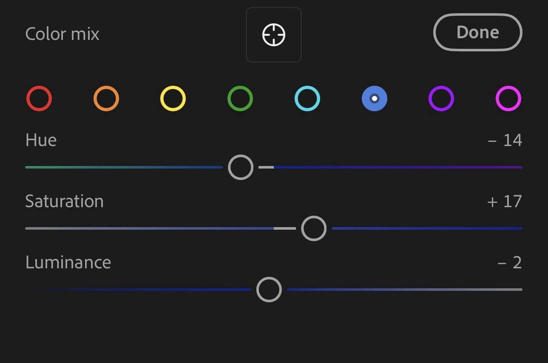Tap the Done button

(x=478, y=32)
